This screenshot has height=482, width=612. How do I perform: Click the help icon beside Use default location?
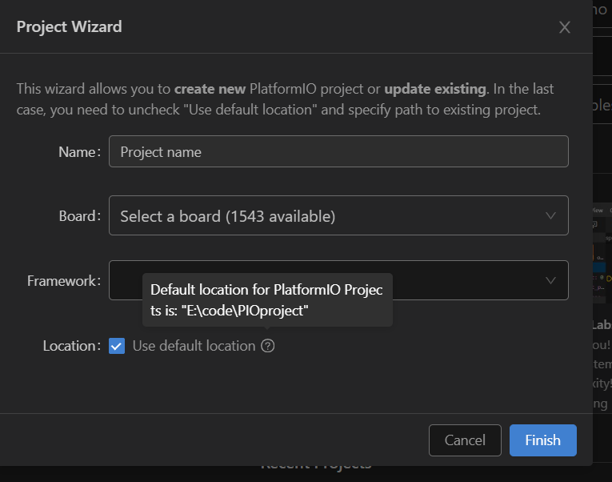(268, 346)
